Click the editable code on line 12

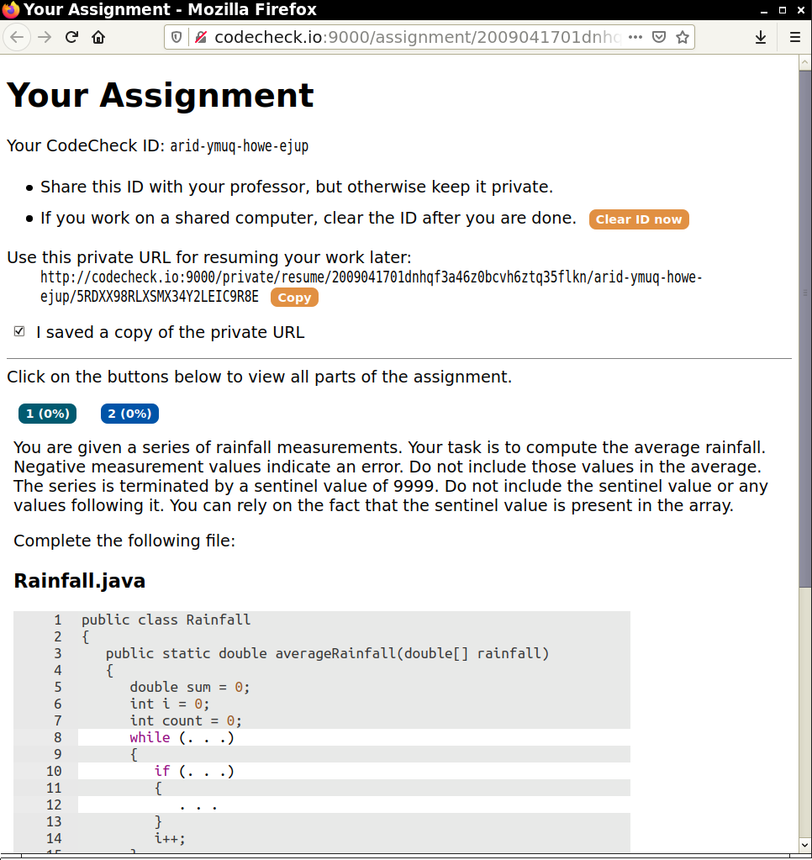pos(198,805)
